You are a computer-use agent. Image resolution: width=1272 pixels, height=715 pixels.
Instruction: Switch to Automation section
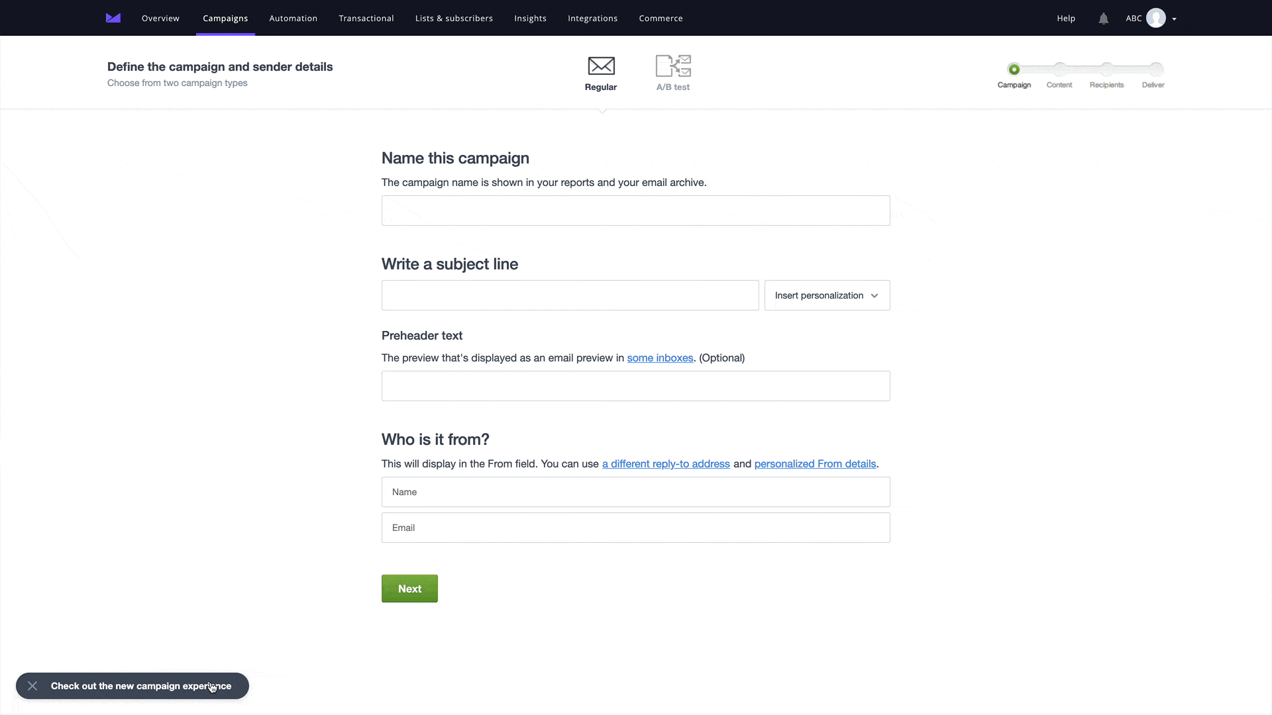(293, 18)
